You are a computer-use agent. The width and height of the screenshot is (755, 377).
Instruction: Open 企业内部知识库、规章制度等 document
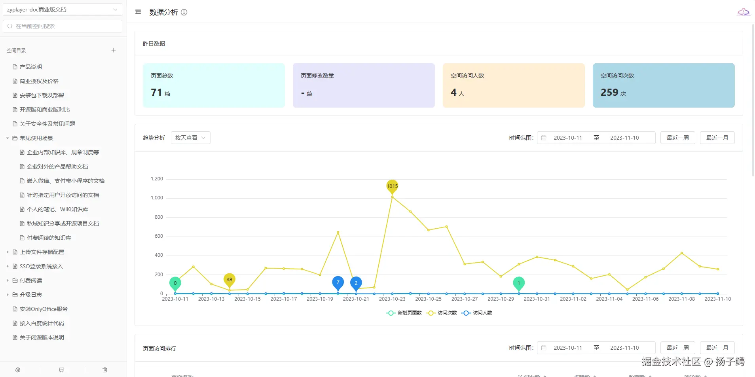click(63, 152)
